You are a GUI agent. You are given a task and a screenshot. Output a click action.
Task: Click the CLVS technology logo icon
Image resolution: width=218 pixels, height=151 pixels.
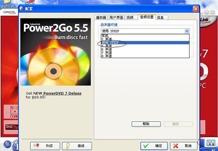click(x=14, y=112)
